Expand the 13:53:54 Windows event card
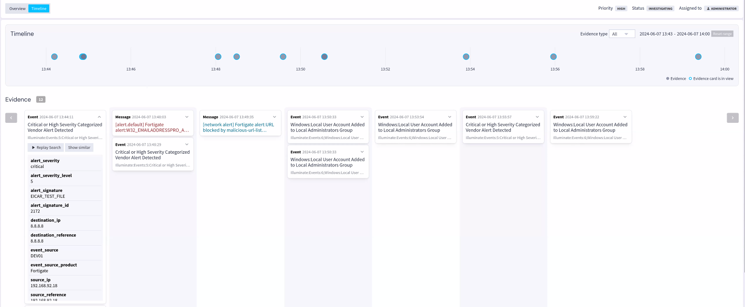The height and width of the screenshot is (307, 745). [449, 117]
